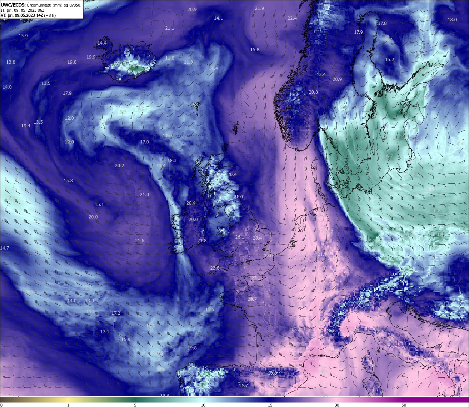Viewport: 469px width, 408px height.
Task: Select the 14.9 value label
Action: point(165,395)
